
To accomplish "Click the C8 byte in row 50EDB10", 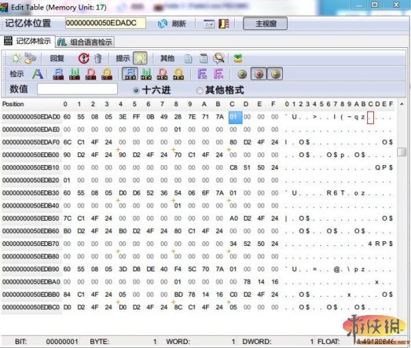I will coord(234,168).
